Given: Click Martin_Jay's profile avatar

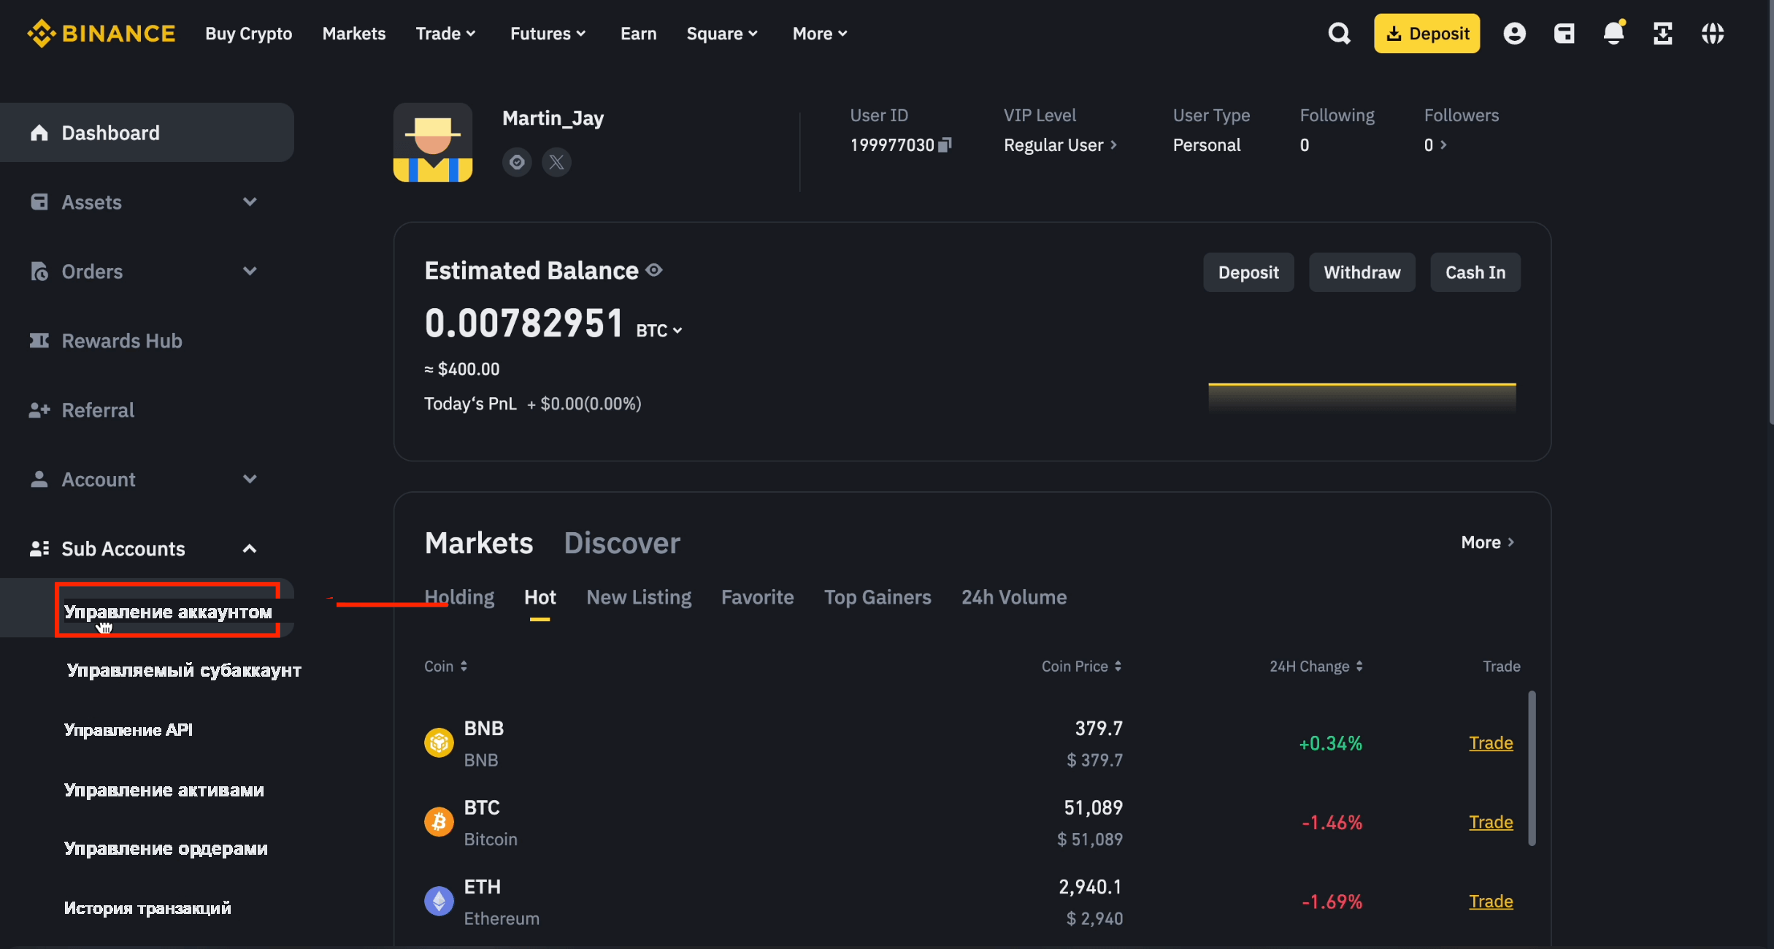Looking at the screenshot, I should (433, 142).
